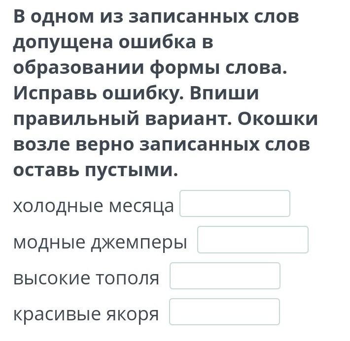350x341 pixels.
Task: Select the word 'тополя'
Action: point(128,279)
